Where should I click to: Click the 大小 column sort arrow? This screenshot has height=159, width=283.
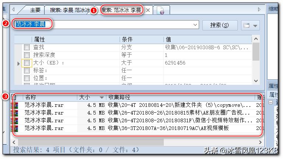click(102, 98)
